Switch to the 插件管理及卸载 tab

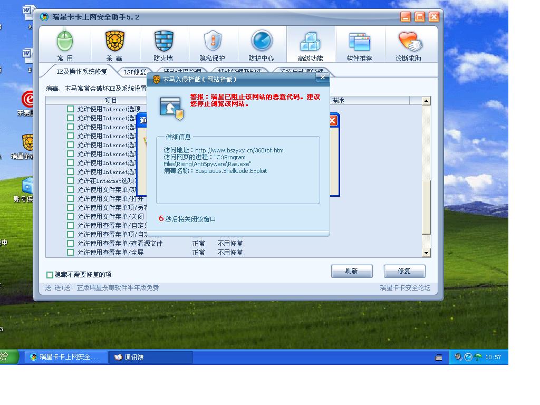[x=240, y=71]
